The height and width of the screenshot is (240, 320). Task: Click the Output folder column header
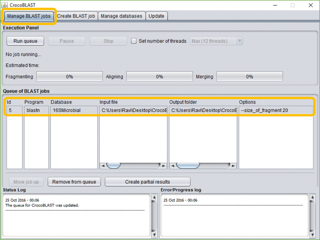coord(183,102)
